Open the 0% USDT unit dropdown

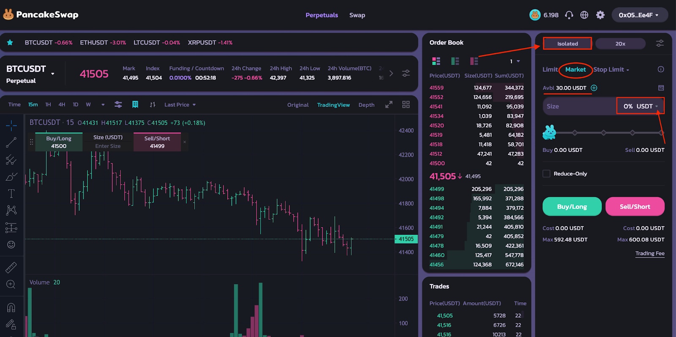pos(641,106)
